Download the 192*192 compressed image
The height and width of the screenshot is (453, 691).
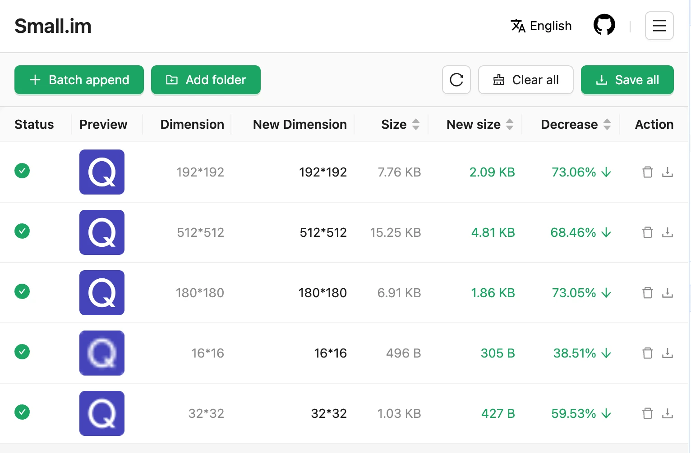pyautogui.click(x=667, y=172)
